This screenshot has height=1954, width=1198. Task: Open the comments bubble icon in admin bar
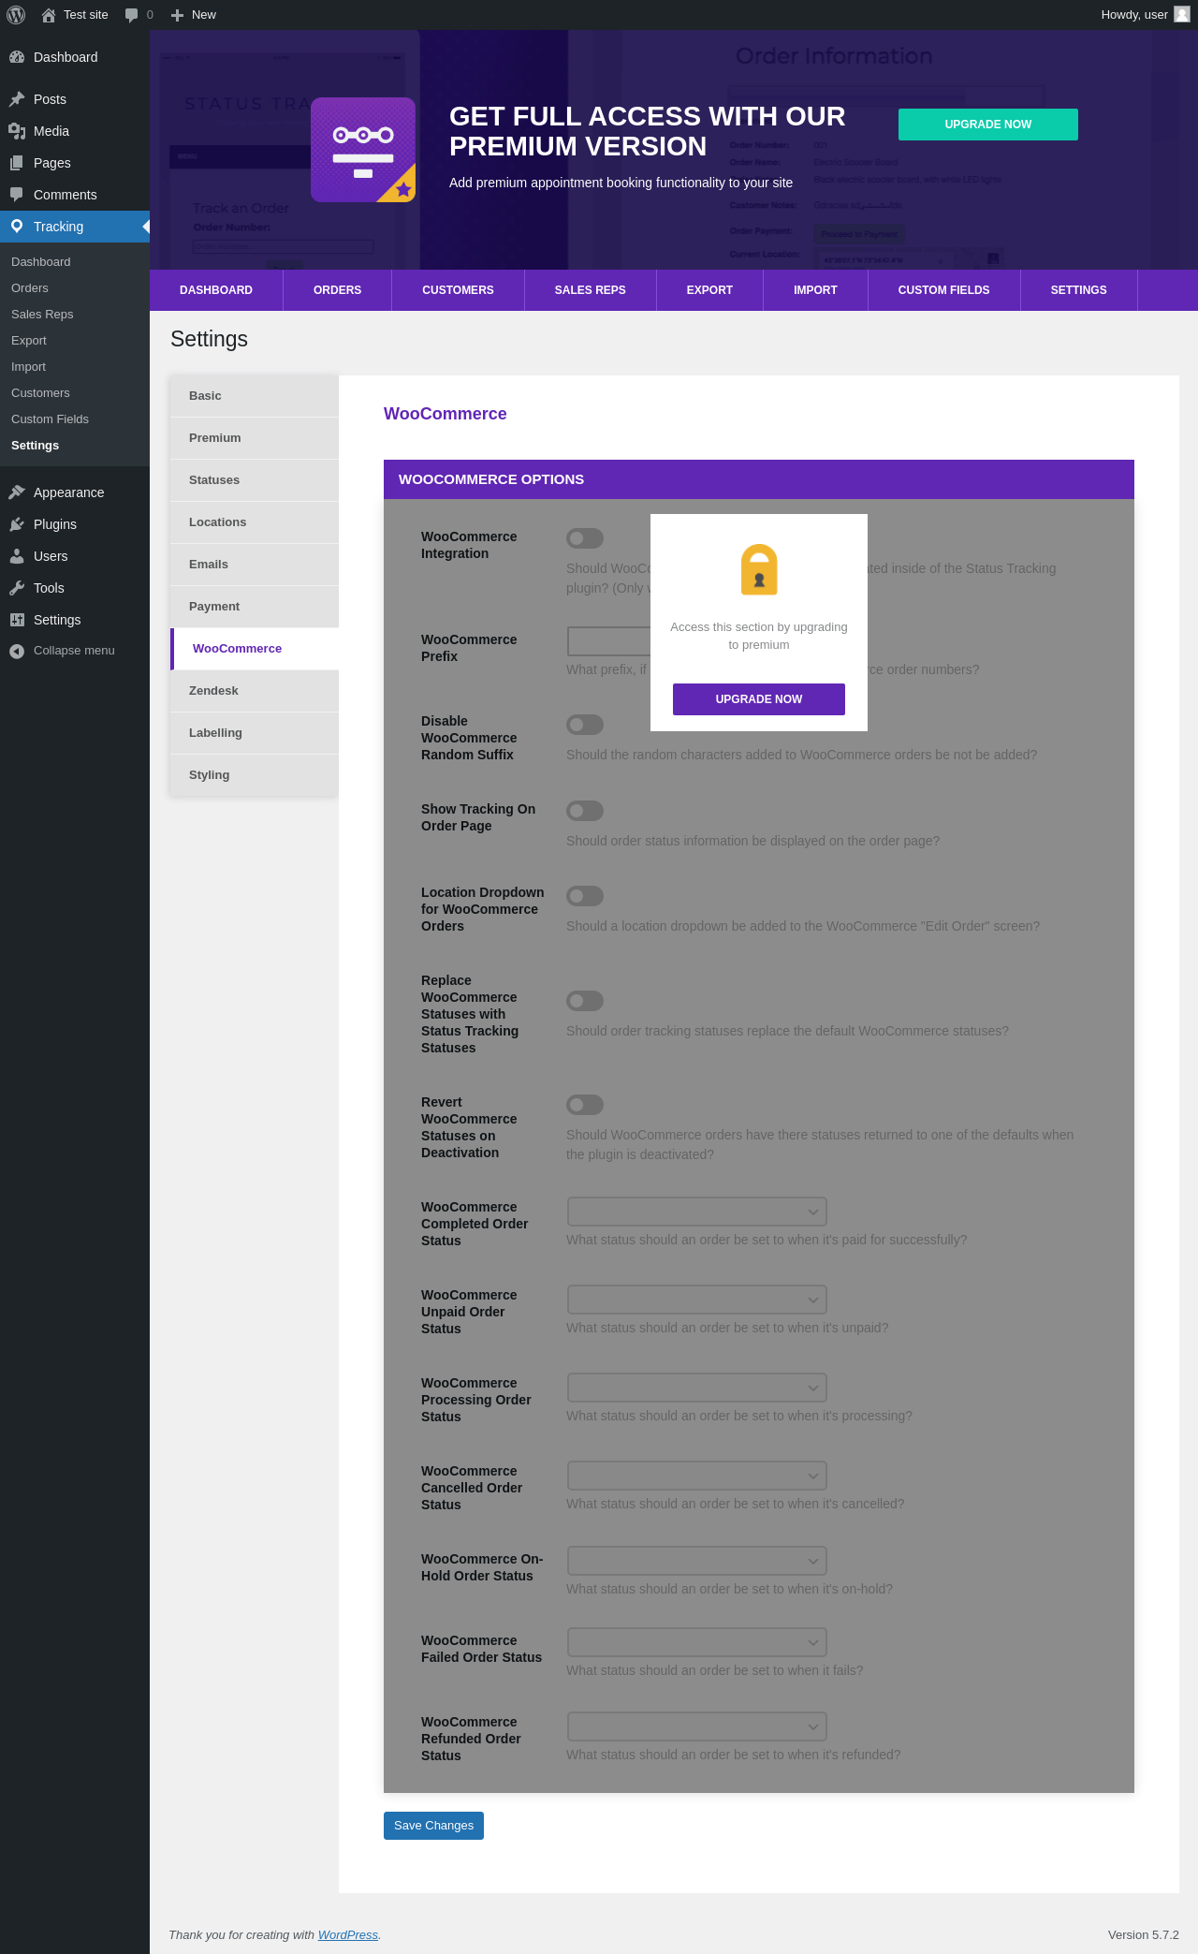(131, 15)
